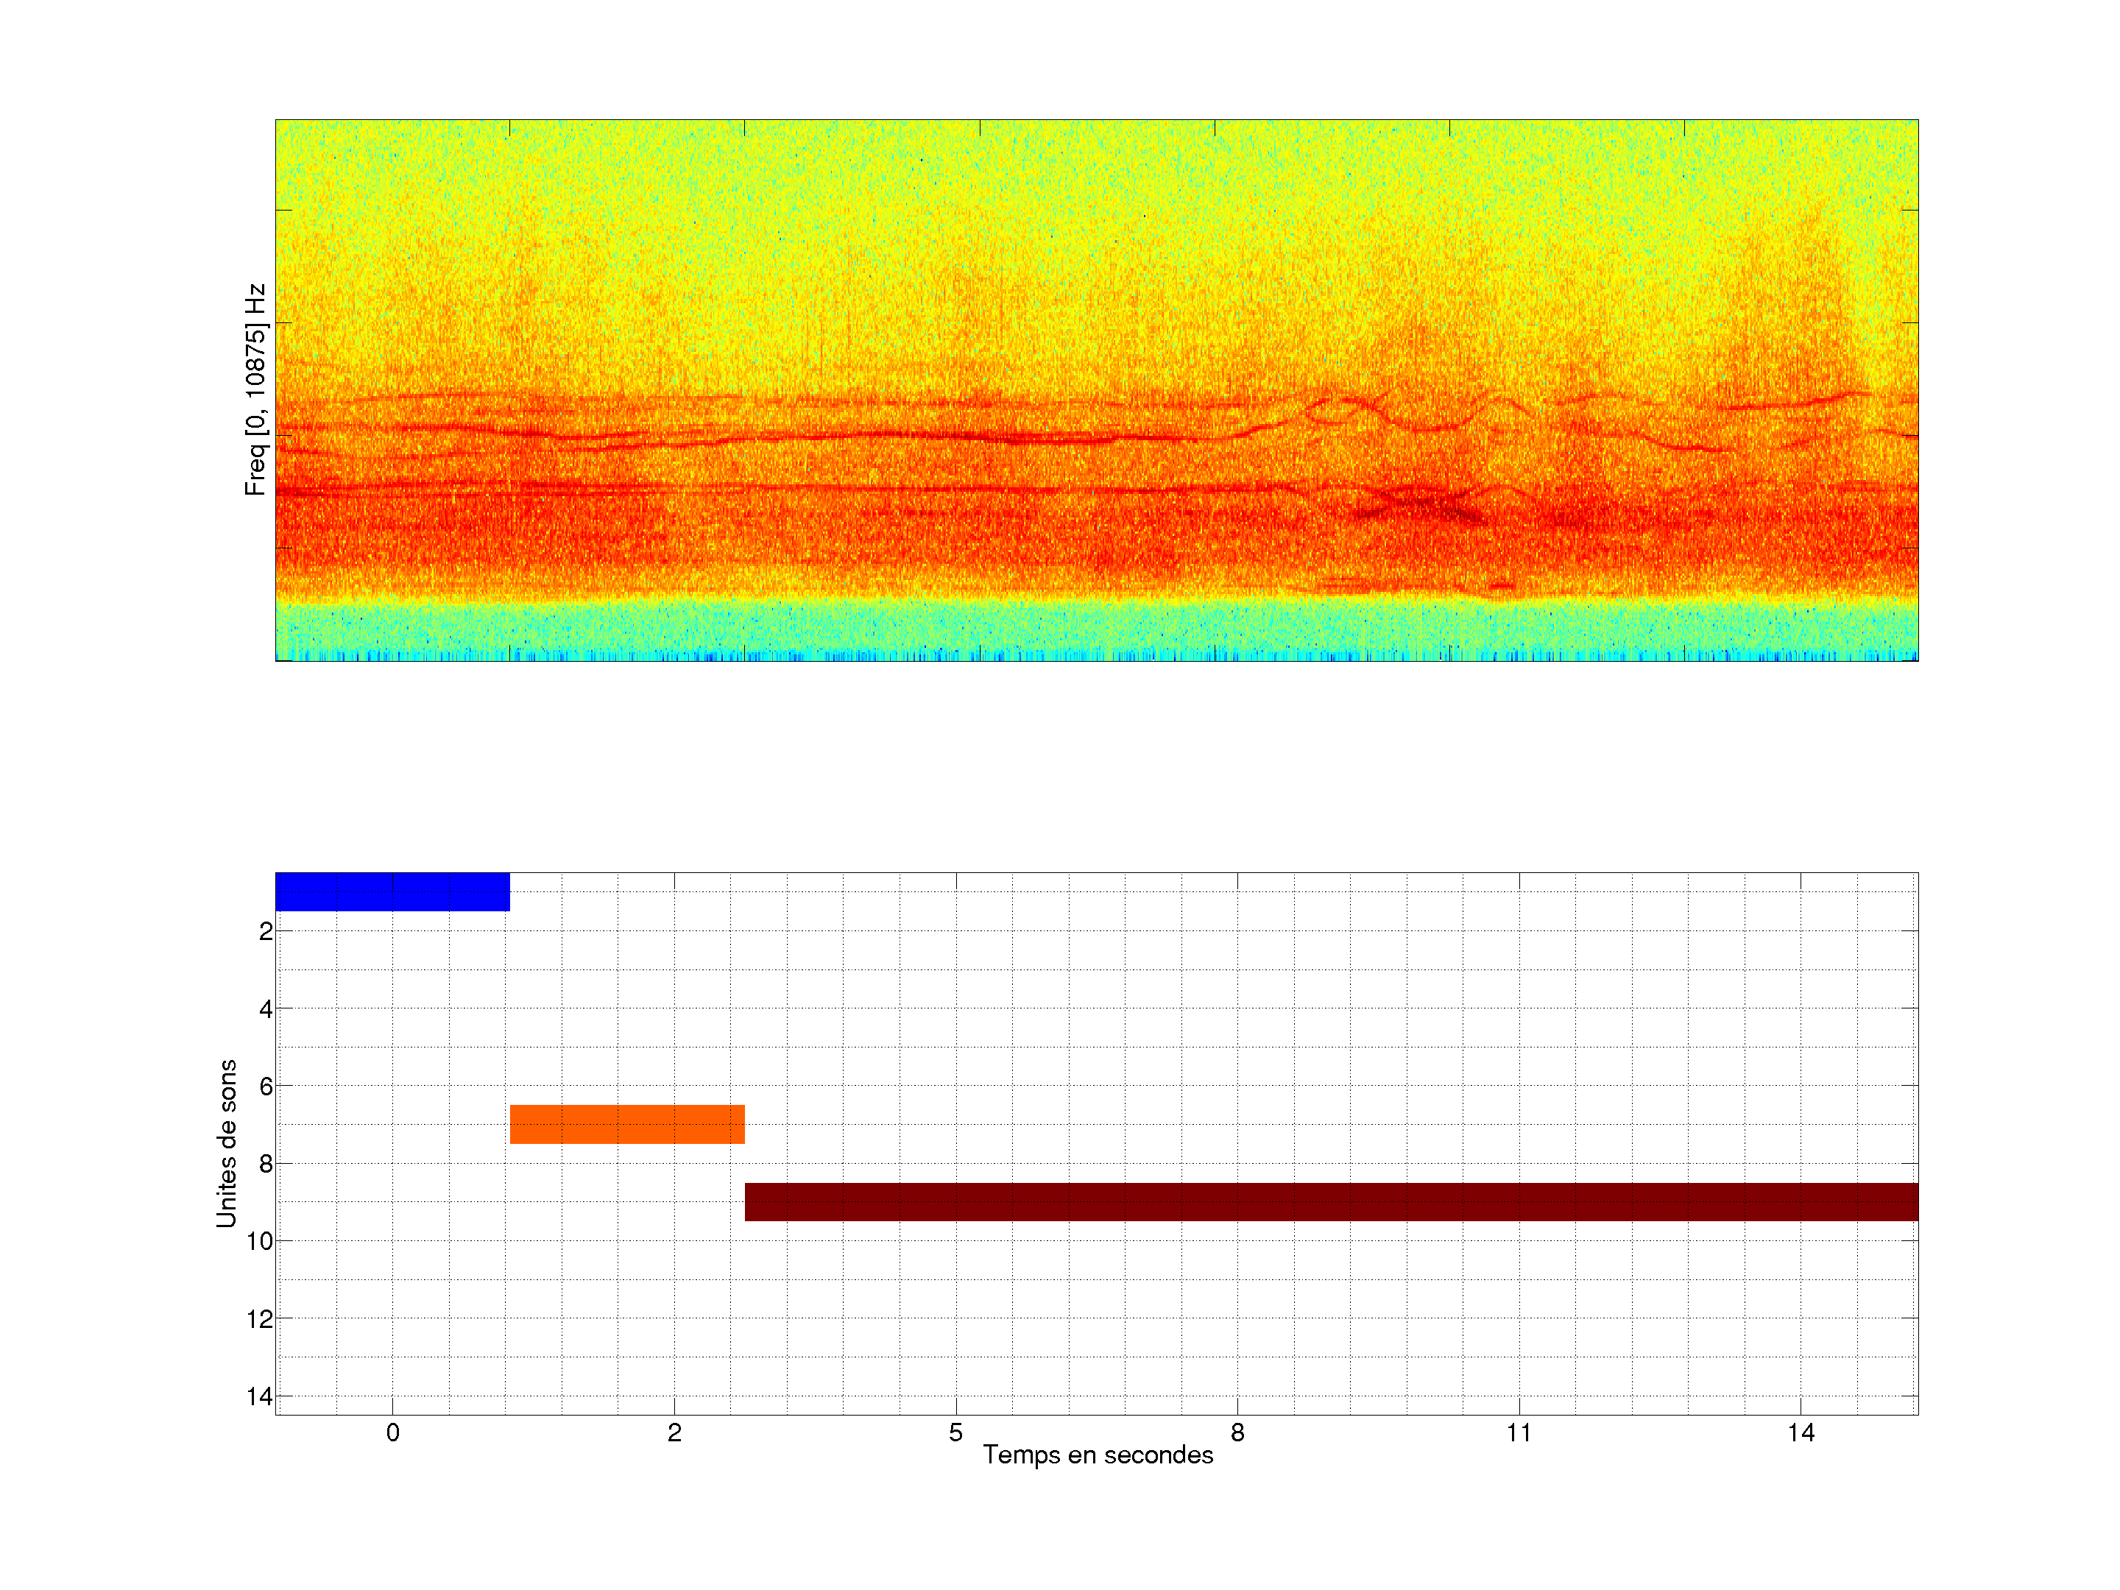Viewport: 2120px width, 1590px height.
Task: Click x-axis tick label 8
Action: pos(1237,1432)
